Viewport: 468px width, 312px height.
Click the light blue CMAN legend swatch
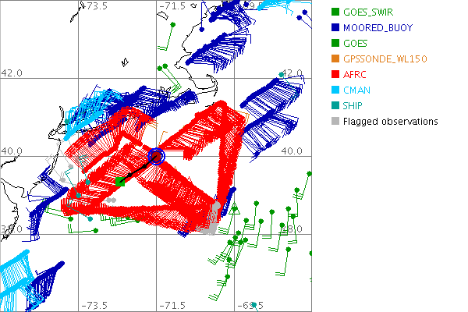[x=335, y=90]
